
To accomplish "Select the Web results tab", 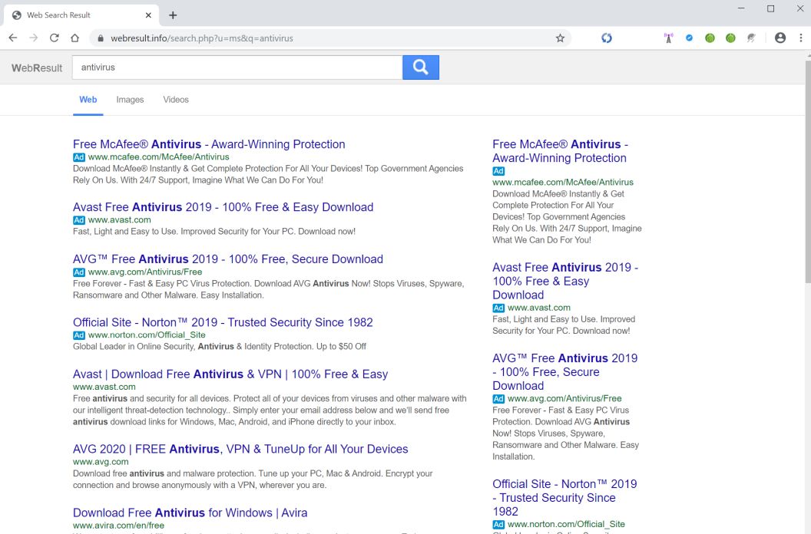I will tap(88, 100).
